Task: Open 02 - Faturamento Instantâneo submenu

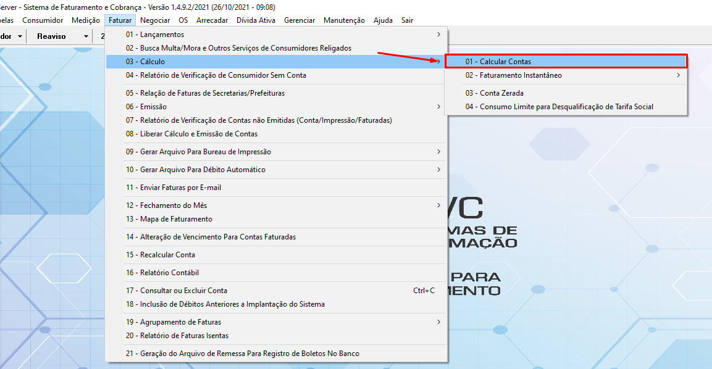Action: point(513,75)
